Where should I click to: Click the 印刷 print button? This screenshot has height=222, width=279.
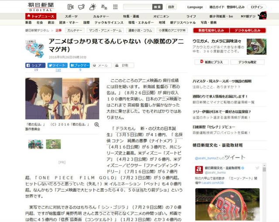(124, 65)
